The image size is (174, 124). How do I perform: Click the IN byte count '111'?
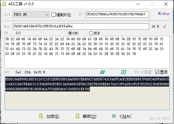tap(18, 33)
